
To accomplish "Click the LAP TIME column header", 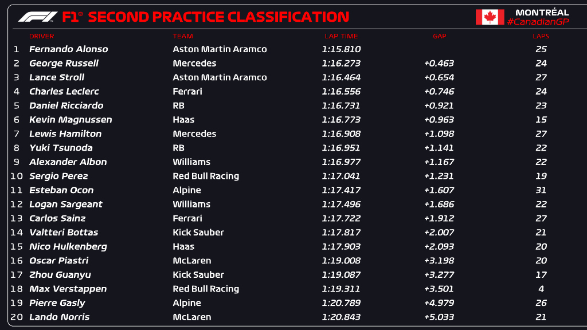I will click(x=341, y=36).
